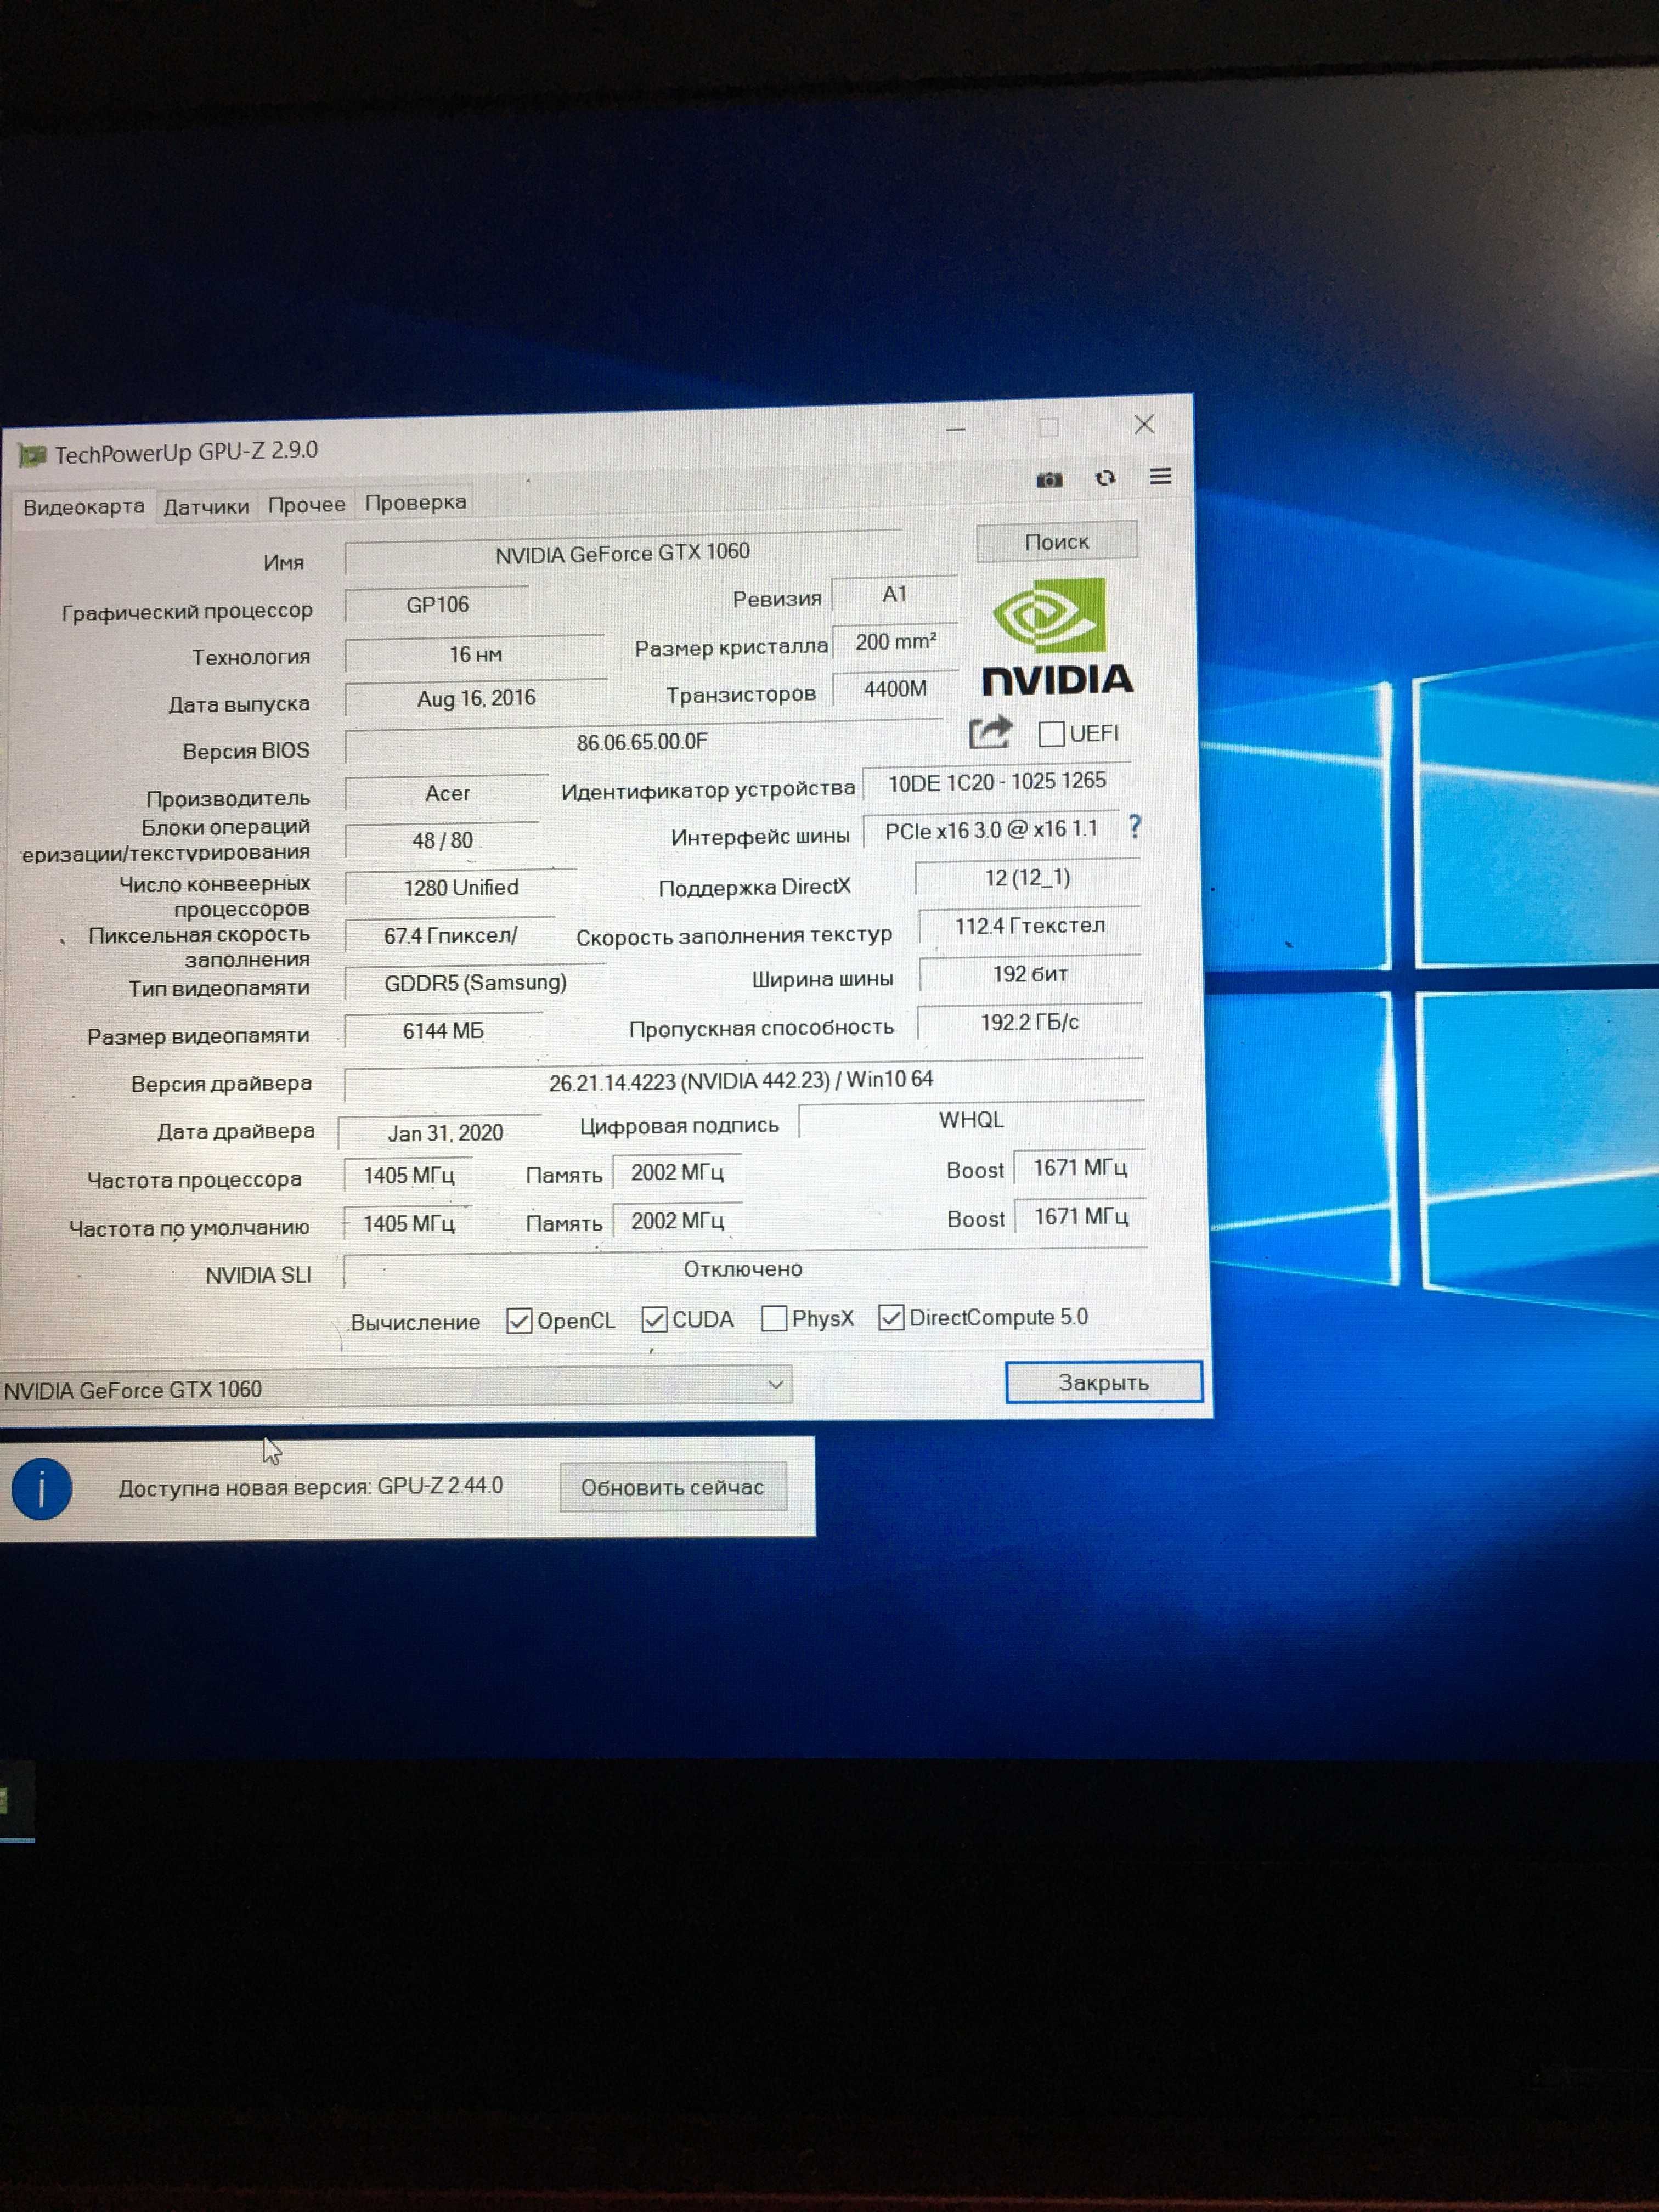Image resolution: width=1659 pixels, height=2212 pixels.
Task: Click the WHQL digital signature value
Action: pos(971,1120)
